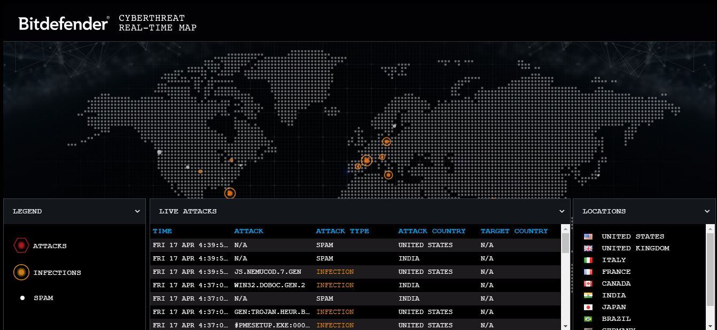The width and height of the screenshot is (717, 330).
Task: Click the Canada flag icon
Action: coord(588,283)
